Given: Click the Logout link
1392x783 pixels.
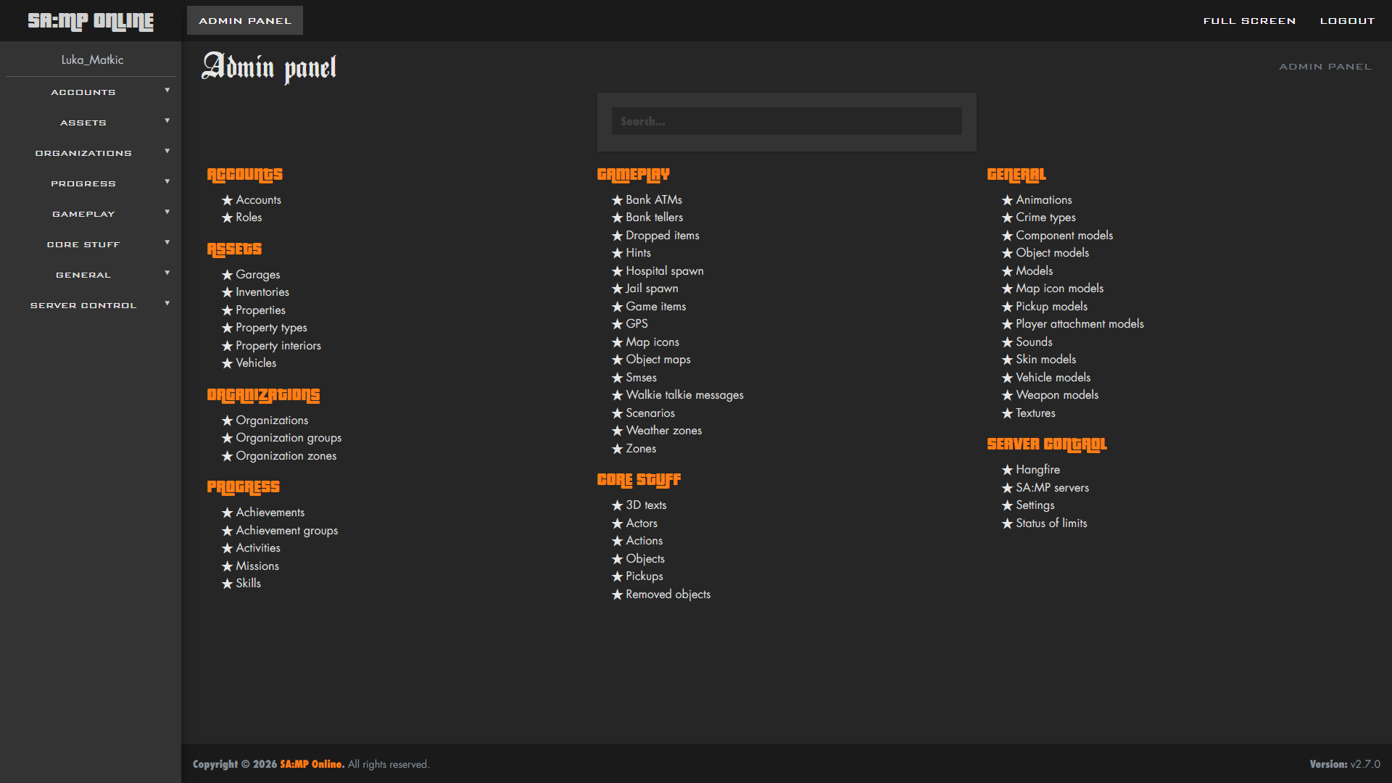Looking at the screenshot, I should (x=1347, y=21).
